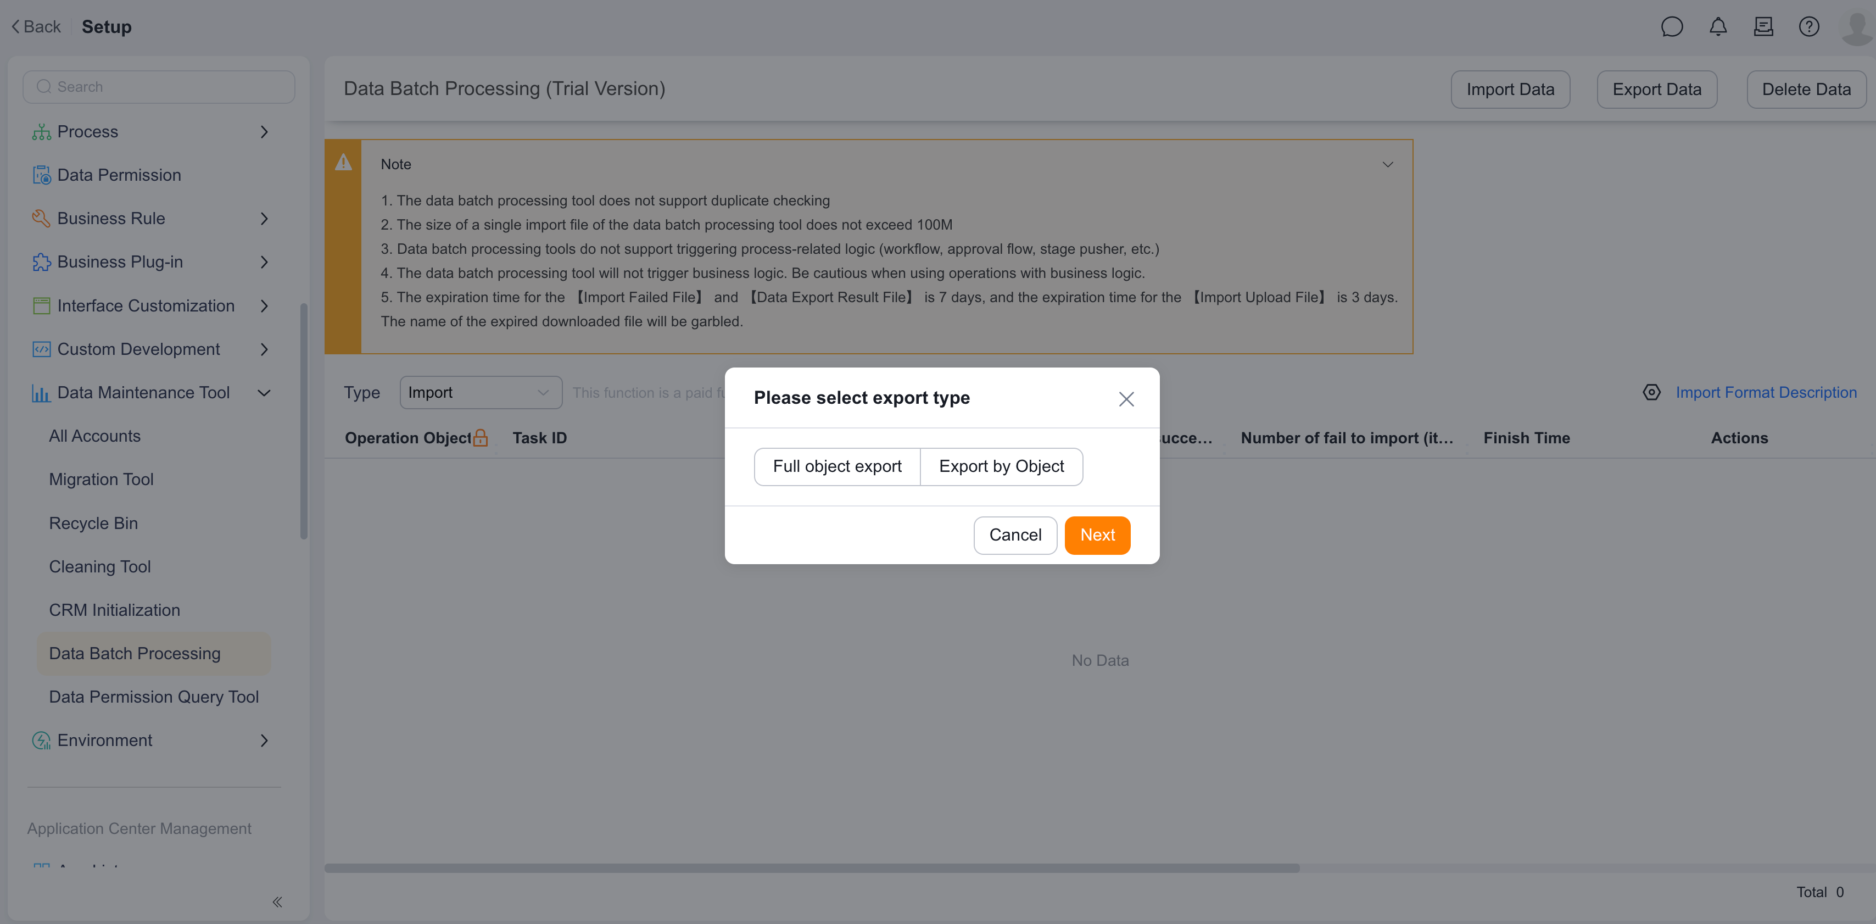
Task: Open Migration Tool in sidebar
Action: (101, 480)
